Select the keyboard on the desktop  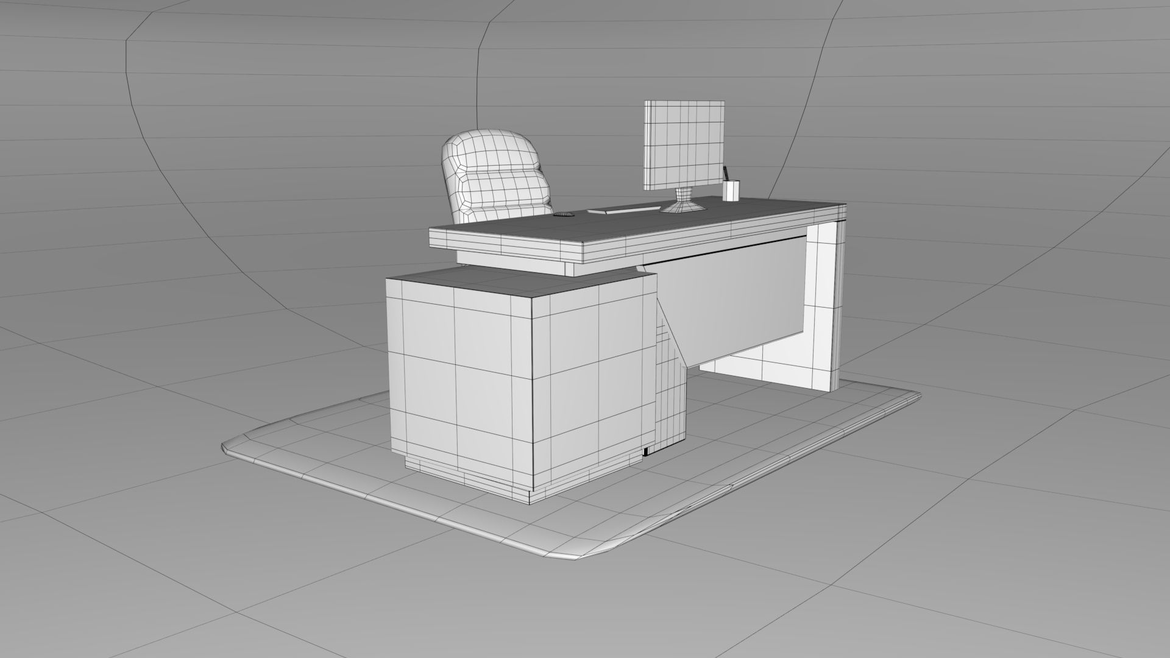[x=623, y=210]
